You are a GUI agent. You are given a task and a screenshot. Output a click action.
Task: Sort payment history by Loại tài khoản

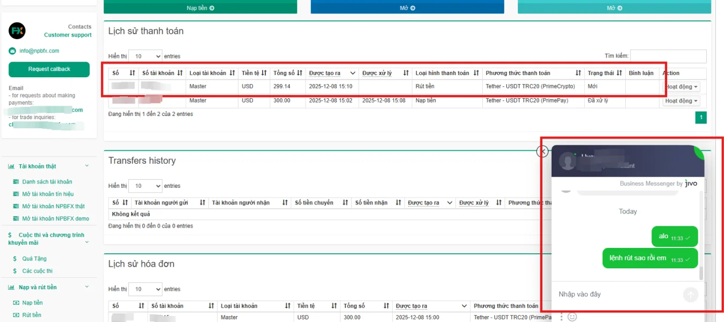pyautogui.click(x=232, y=73)
